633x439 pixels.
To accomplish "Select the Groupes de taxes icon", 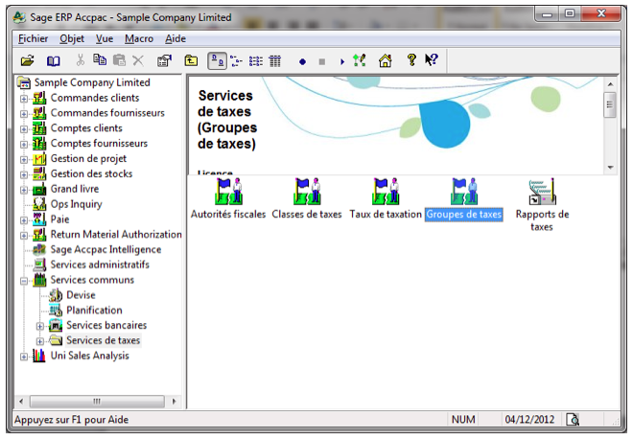I will [x=464, y=199].
